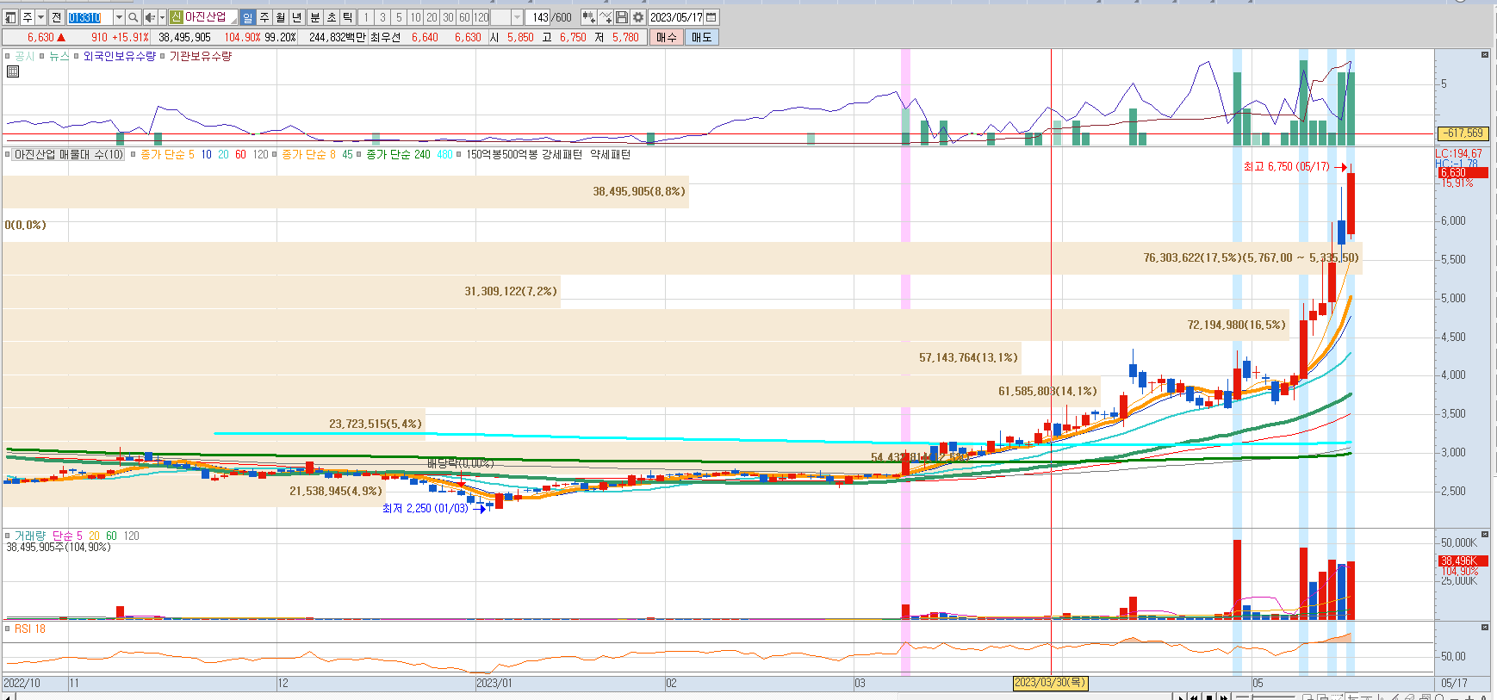Viewport: 1497px width, 700px height.
Task: Switch to the 년 yearly period tab
Action: pos(296,17)
